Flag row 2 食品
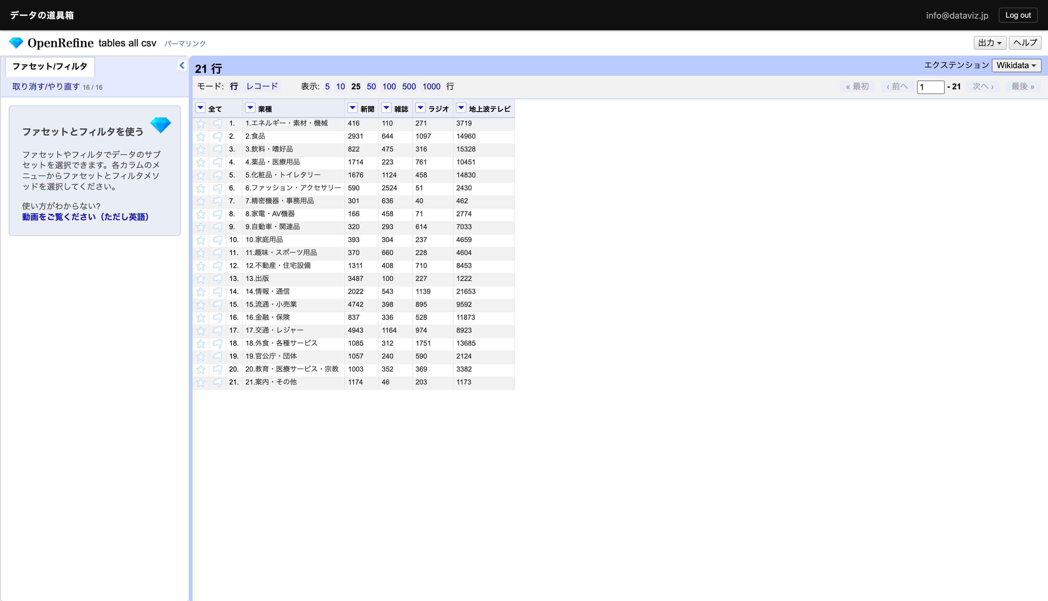 point(217,136)
